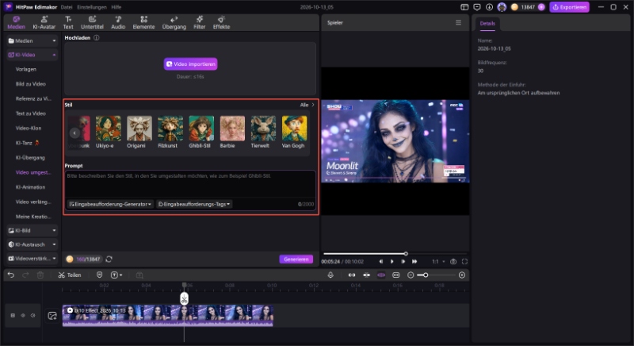Show upload info next to Hochladen
The height and width of the screenshot is (346, 634).
pyautogui.click(x=96, y=37)
